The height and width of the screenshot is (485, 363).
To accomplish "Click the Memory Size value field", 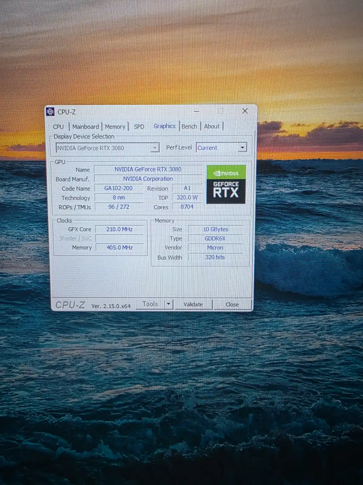I will 215,229.
